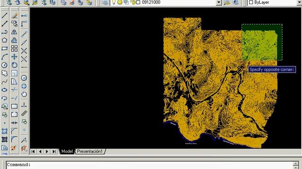Choose the Insert object snap
The image size is (302, 169).
pyautogui.click(x=24, y=122)
